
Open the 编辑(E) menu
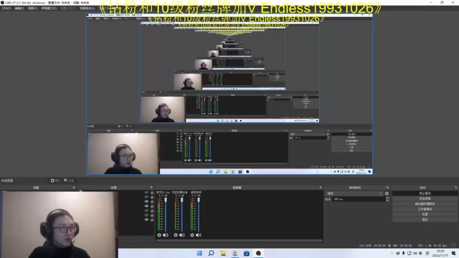tap(20, 8)
